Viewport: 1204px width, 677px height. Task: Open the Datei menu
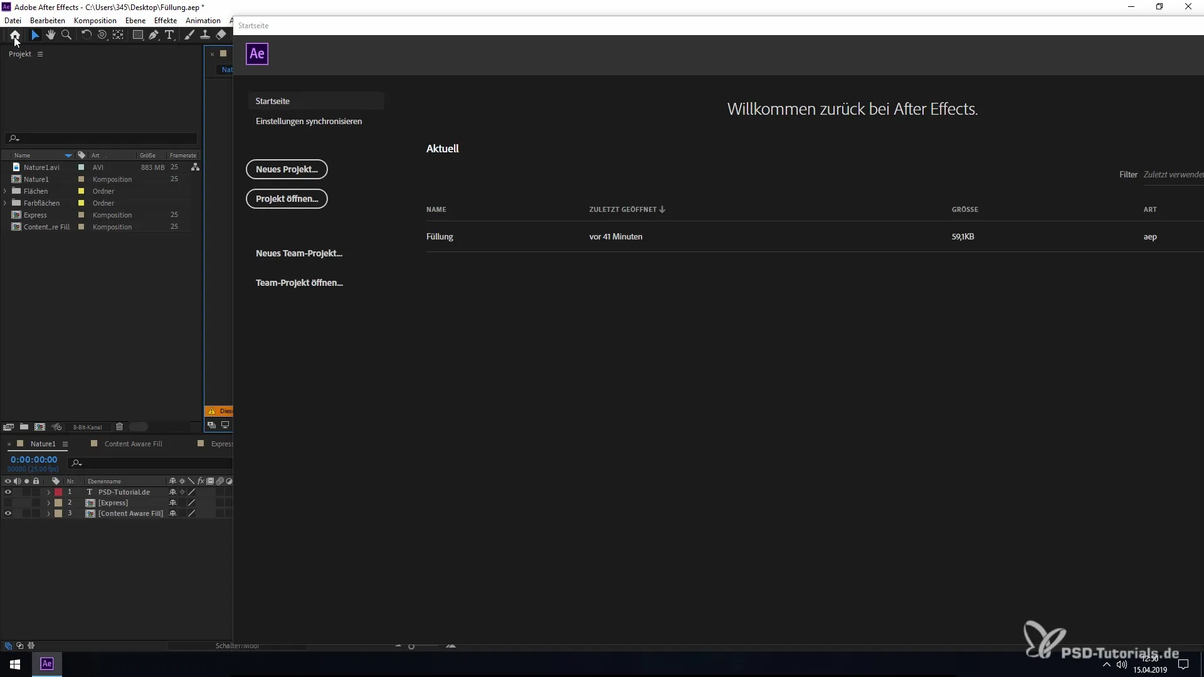coord(13,21)
